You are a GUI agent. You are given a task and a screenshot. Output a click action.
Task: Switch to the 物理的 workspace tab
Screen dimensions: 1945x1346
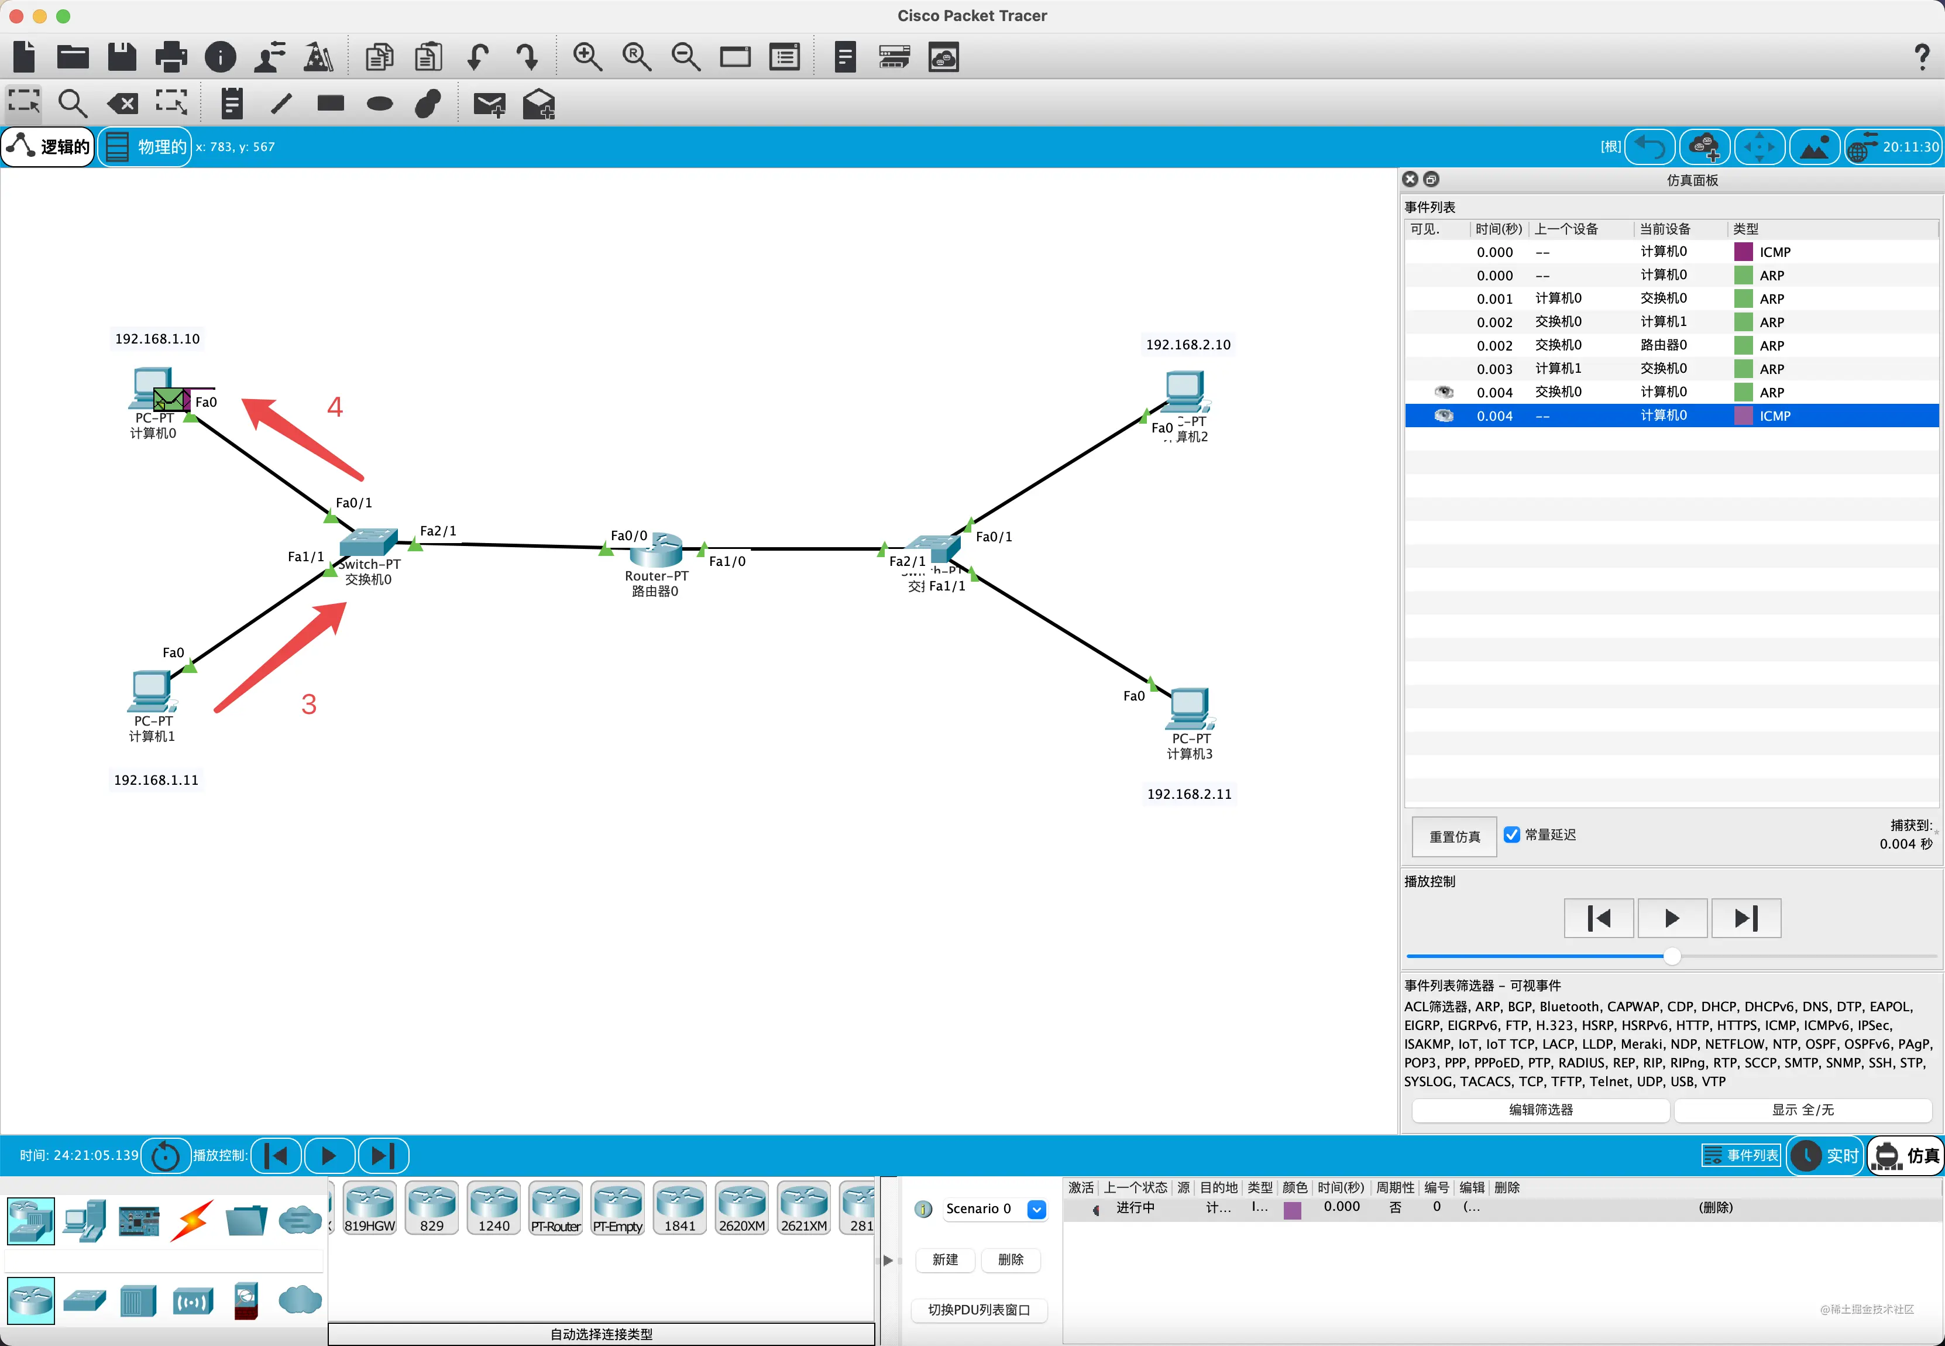145,147
